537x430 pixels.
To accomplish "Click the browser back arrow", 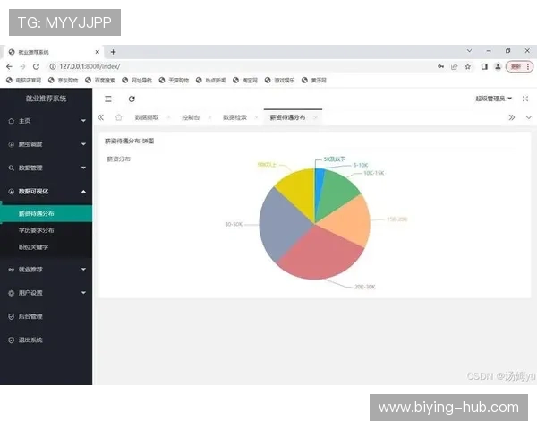I will pos(10,67).
